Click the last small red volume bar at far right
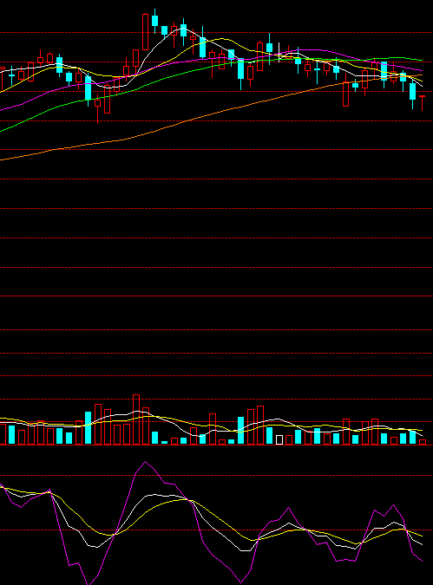 [423, 442]
